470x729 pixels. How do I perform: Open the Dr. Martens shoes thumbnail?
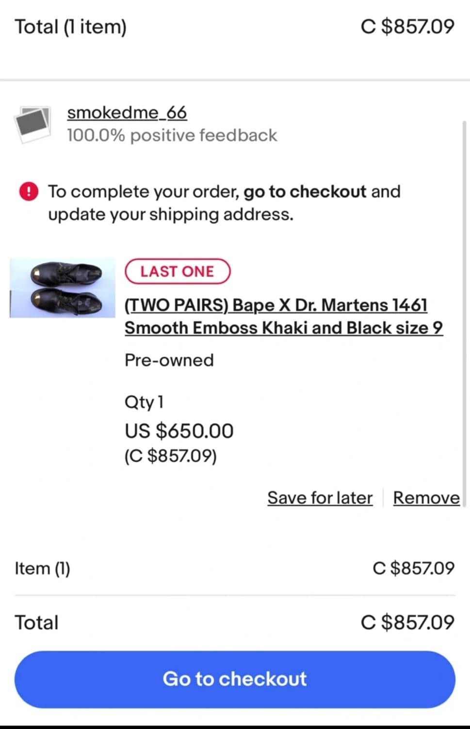63,288
